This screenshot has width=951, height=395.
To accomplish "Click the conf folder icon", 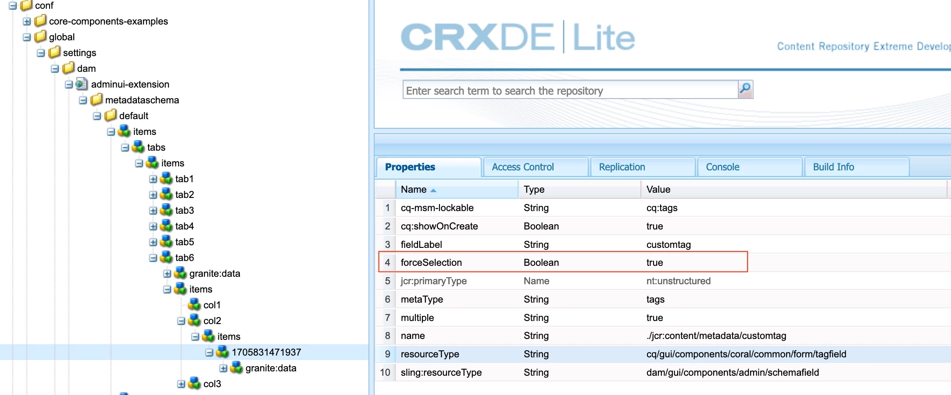I will click(26, 5).
